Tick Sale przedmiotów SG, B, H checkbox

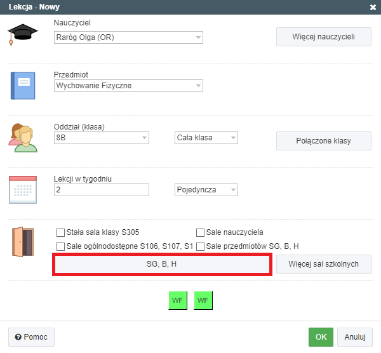201,246
